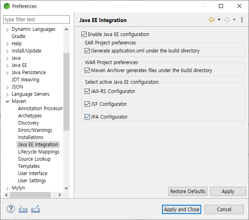The height and width of the screenshot is (220, 249).
Task: Open Maven Annotation Processing page
Action: click(x=40, y=109)
